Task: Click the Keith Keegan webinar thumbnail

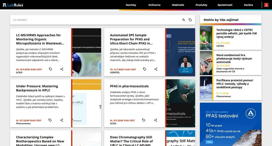Action: [x=181, y=52]
